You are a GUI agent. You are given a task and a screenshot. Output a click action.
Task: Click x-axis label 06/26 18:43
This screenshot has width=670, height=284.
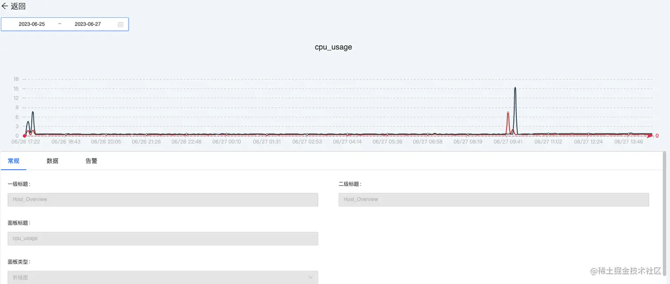tap(66, 142)
